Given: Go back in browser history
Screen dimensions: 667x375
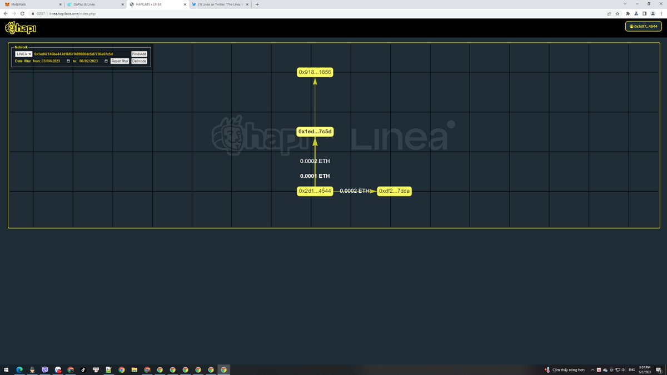Looking at the screenshot, I should [6, 13].
